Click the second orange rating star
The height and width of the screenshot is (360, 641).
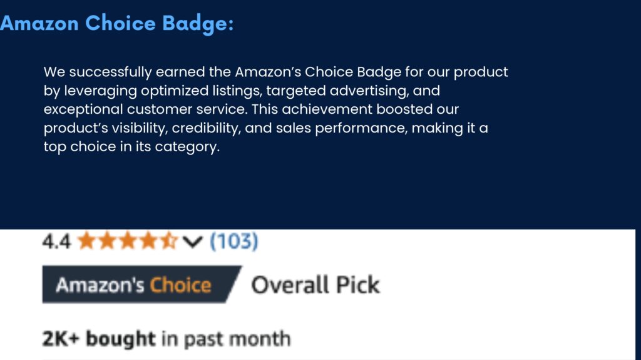[107, 241]
